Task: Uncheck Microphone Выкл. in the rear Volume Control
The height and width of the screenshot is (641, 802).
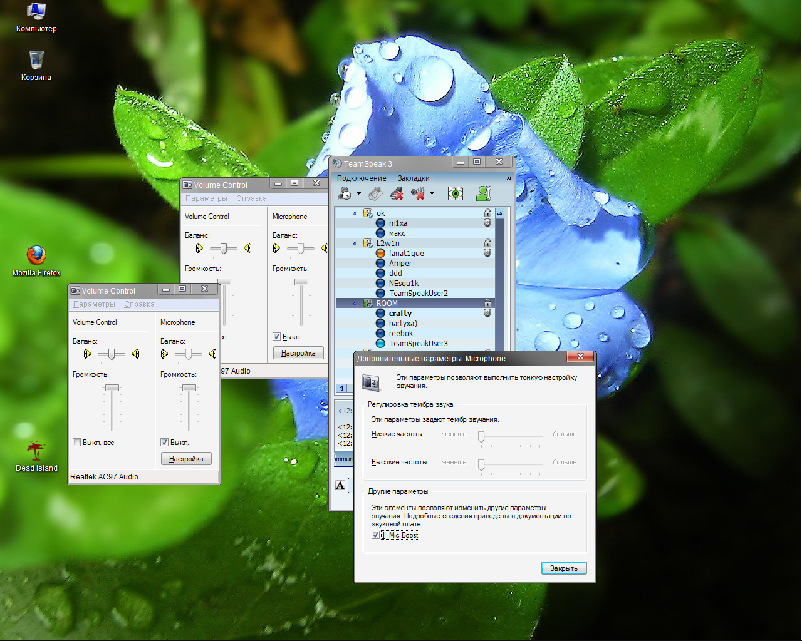Action: click(x=277, y=337)
